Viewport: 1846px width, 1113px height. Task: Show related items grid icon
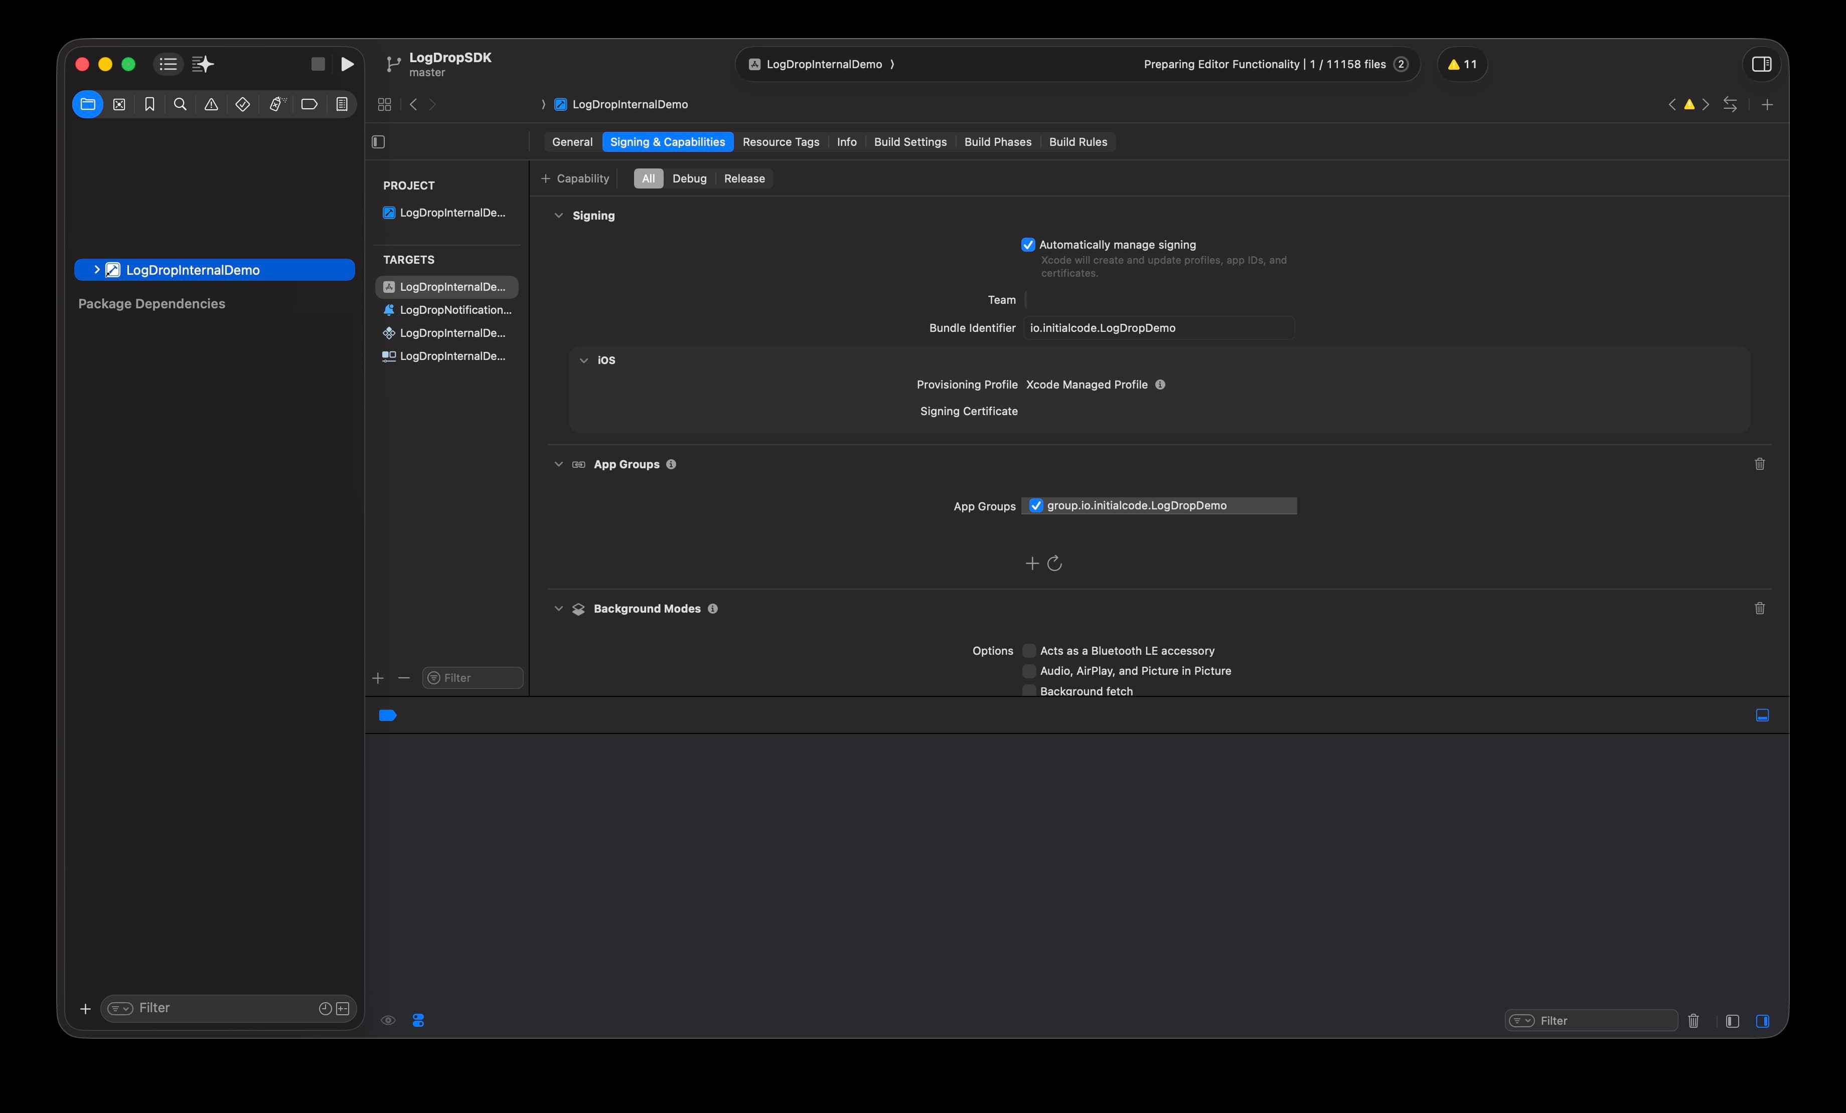click(384, 104)
